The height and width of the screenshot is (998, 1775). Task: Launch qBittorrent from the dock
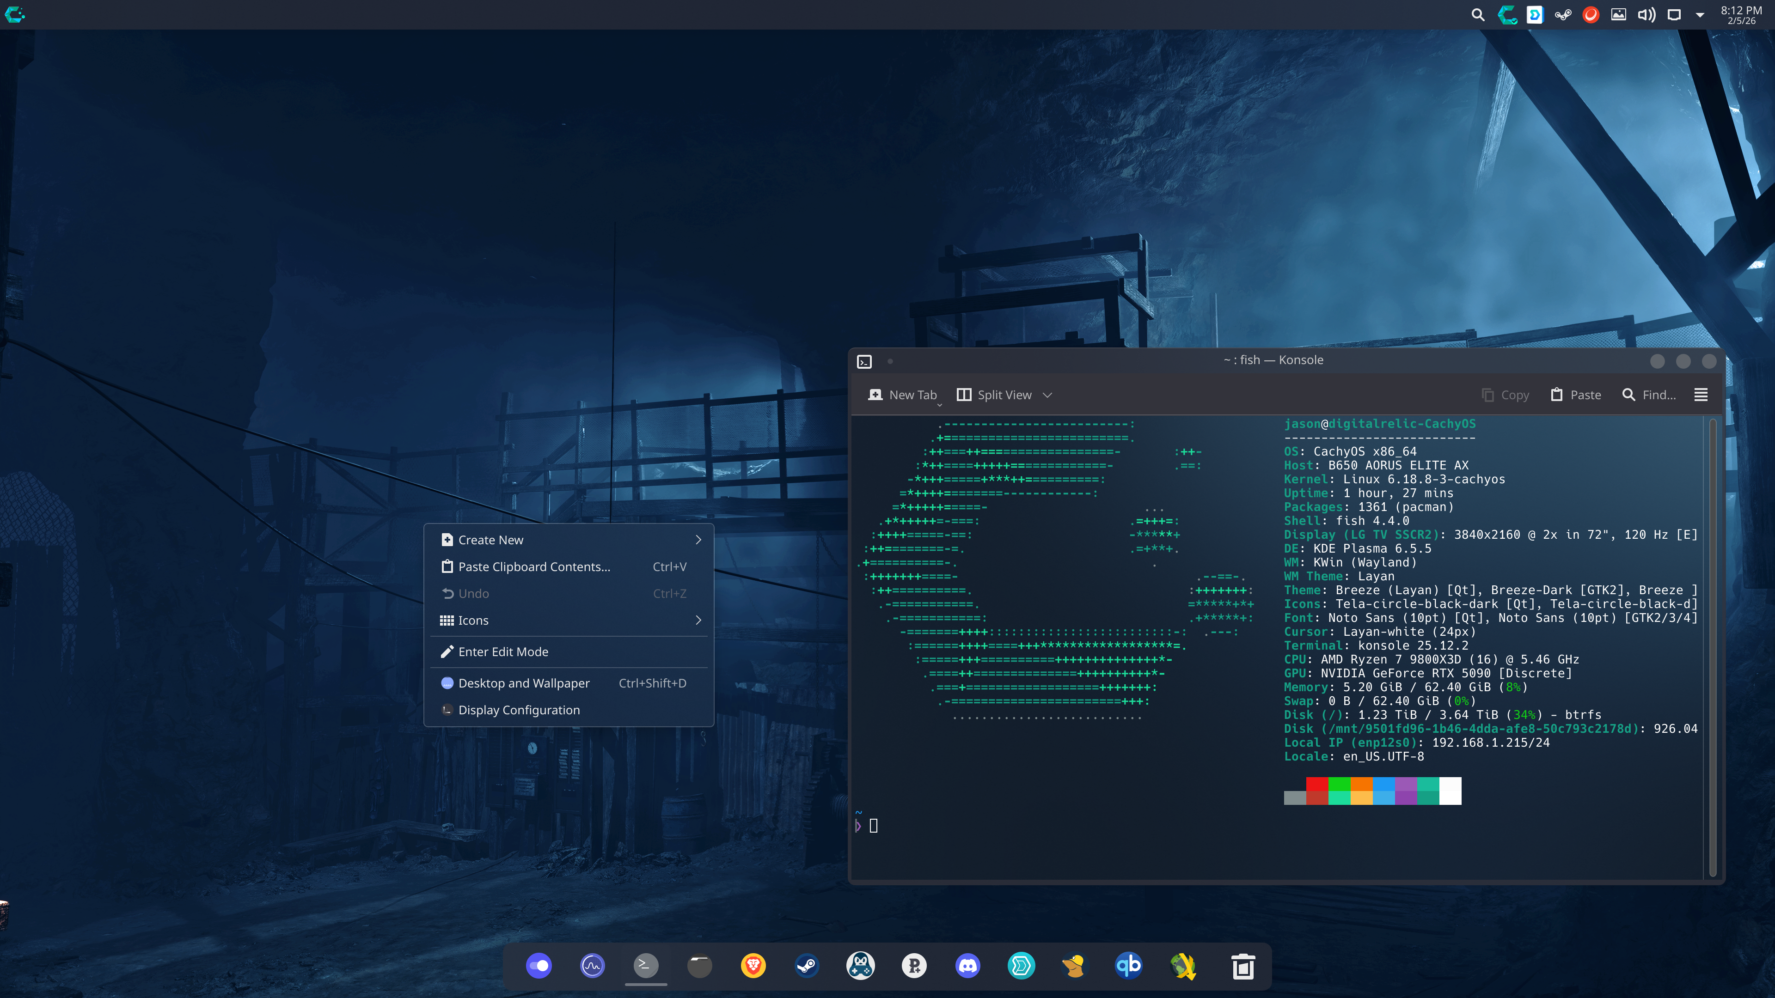[x=1128, y=966]
